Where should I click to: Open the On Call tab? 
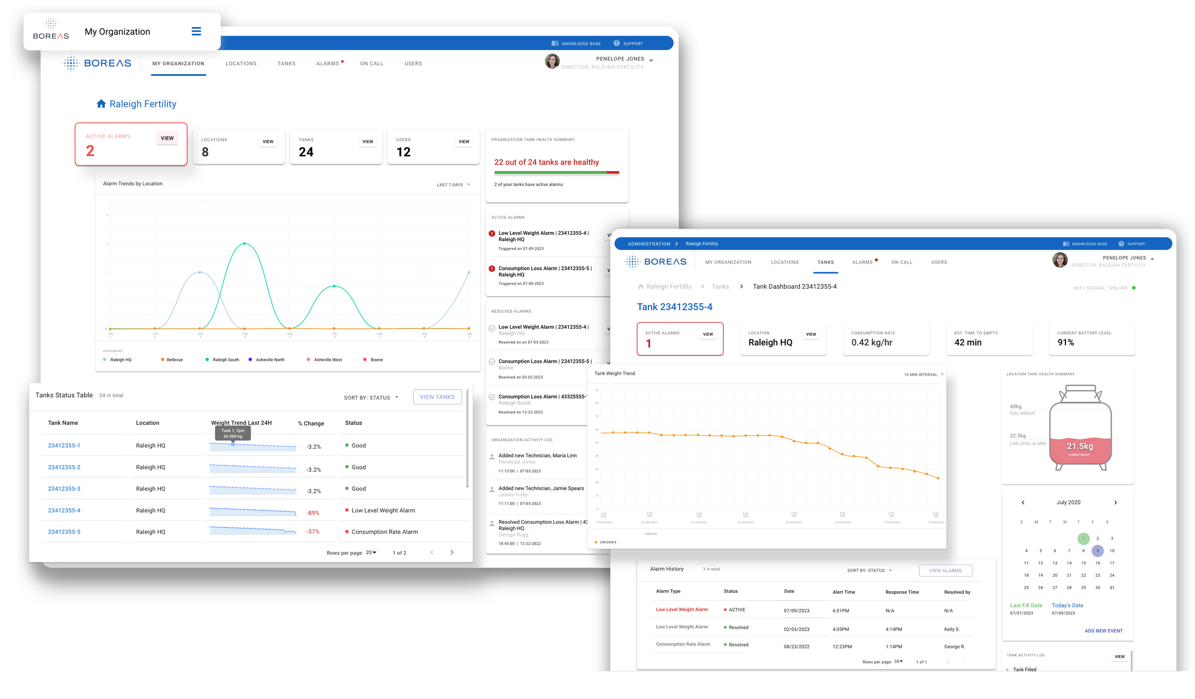tap(371, 64)
